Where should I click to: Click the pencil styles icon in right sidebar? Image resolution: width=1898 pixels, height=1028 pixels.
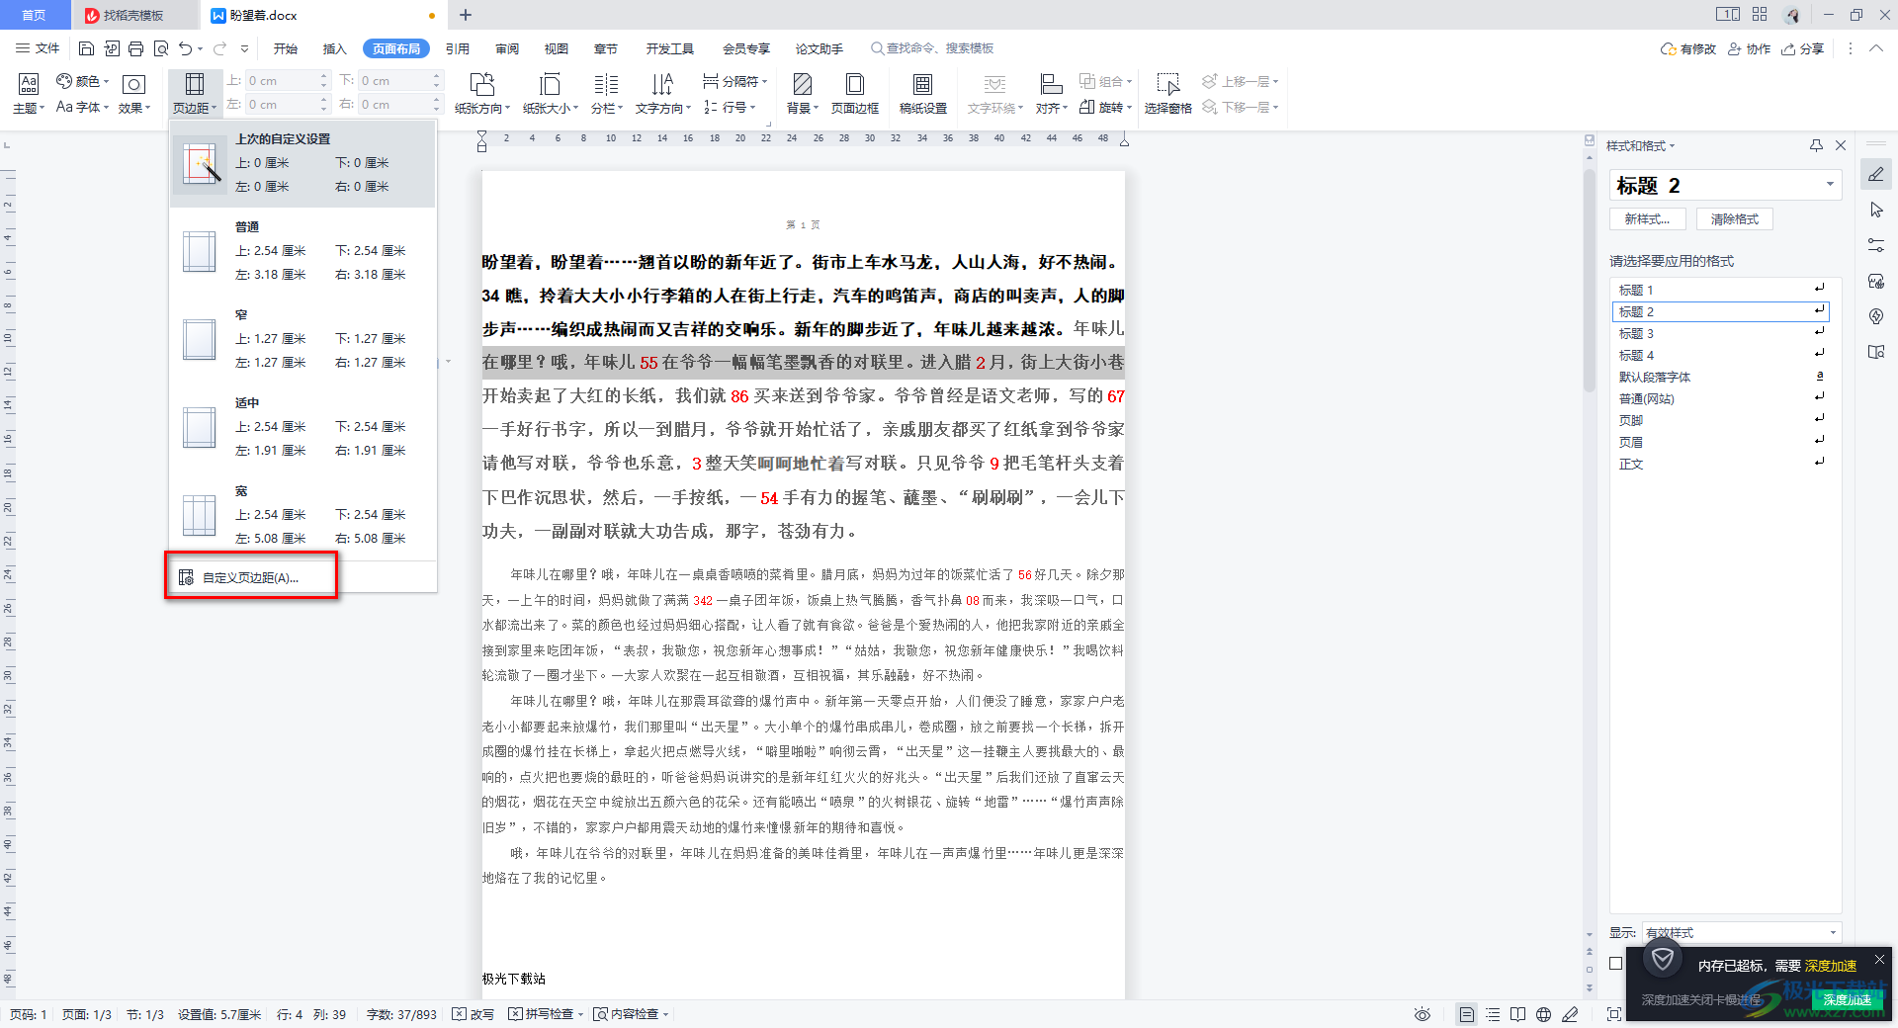(x=1876, y=175)
